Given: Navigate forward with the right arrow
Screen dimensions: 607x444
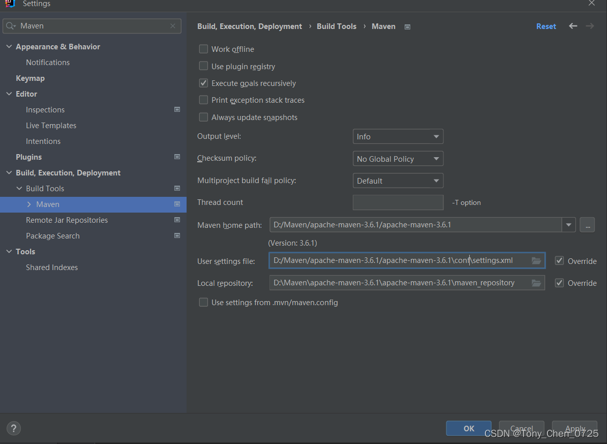Looking at the screenshot, I should tap(590, 26).
